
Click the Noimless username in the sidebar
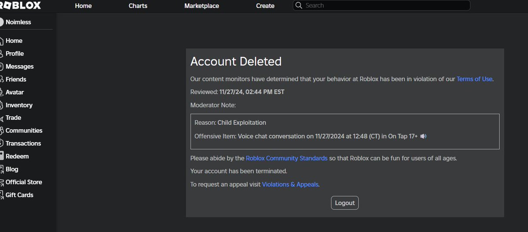pos(18,22)
